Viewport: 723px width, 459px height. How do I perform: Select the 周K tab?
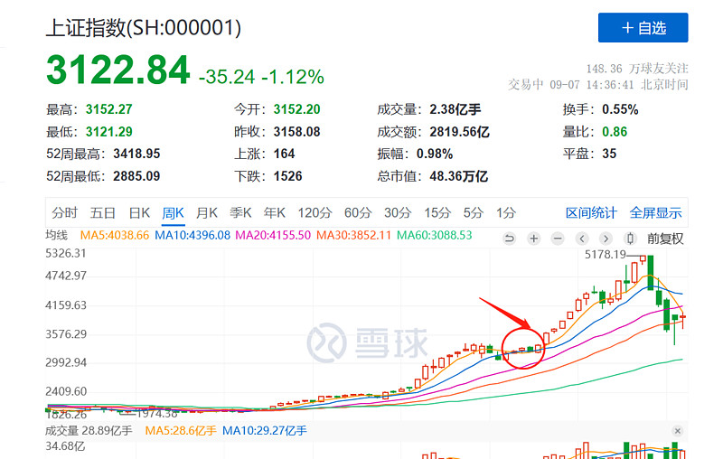[x=173, y=213]
